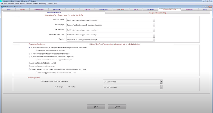Screen dimensions: 213x113
Task: Select the Order Processing Design tab
Action: click(x=170, y=9)
